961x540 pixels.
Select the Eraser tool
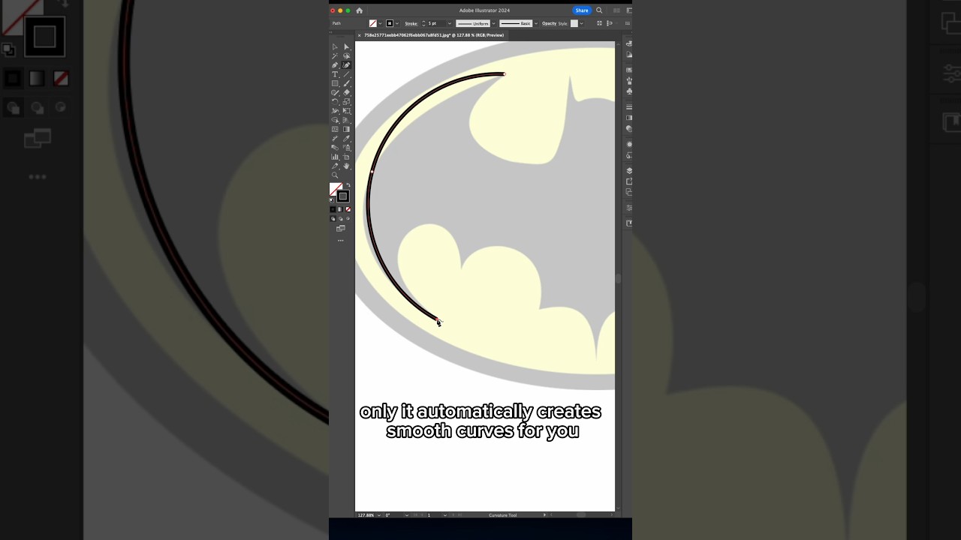[346, 92]
